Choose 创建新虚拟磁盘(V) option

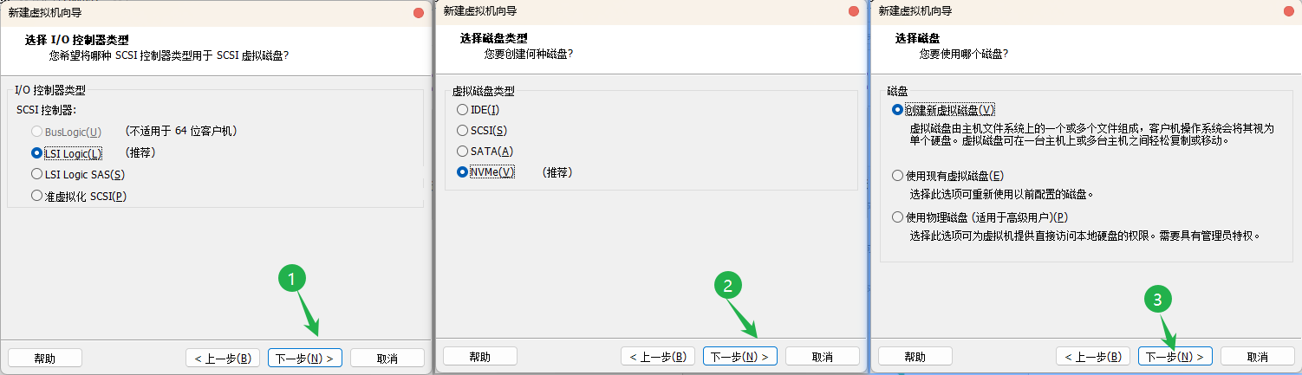point(897,110)
